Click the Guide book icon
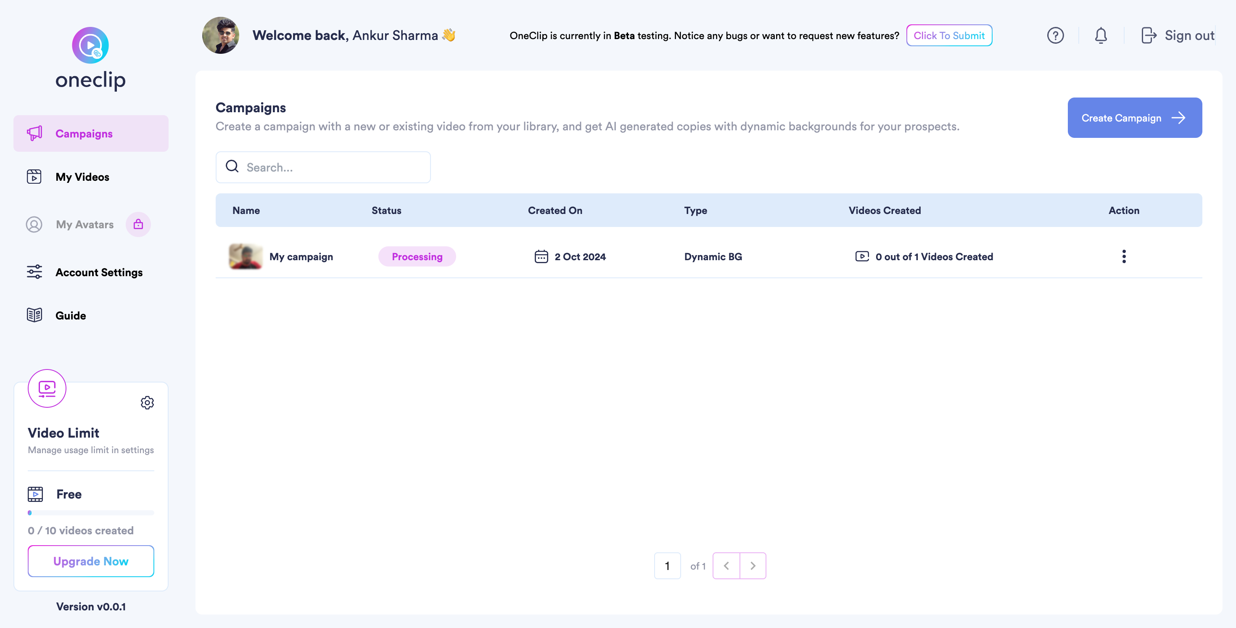The image size is (1236, 628). [34, 315]
